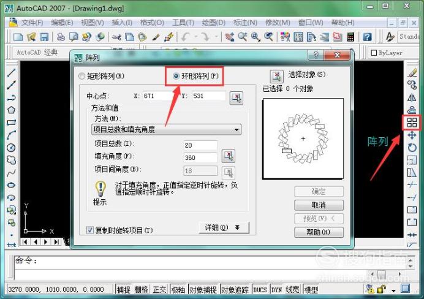Click the Calculator toolbar icon

[350, 37]
